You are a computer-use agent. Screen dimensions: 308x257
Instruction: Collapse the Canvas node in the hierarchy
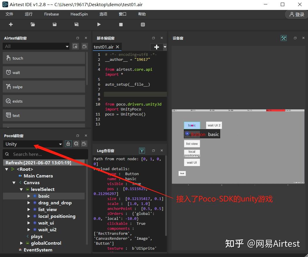point(14,182)
